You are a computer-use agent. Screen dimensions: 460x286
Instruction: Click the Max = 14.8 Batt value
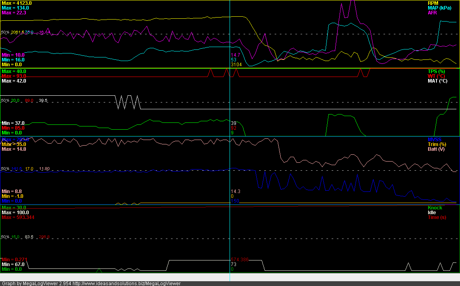[x=14, y=149]
